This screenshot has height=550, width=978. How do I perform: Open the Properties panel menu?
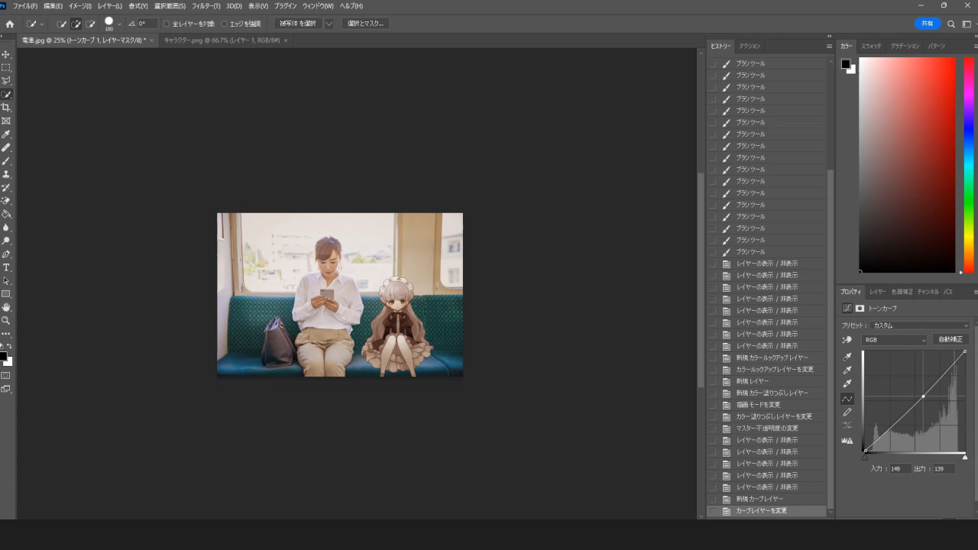coord(976,292)
